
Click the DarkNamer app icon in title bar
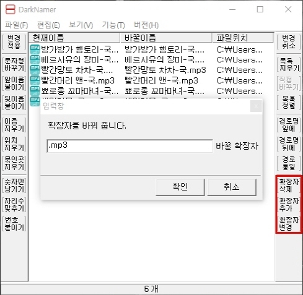coord(11,9)
